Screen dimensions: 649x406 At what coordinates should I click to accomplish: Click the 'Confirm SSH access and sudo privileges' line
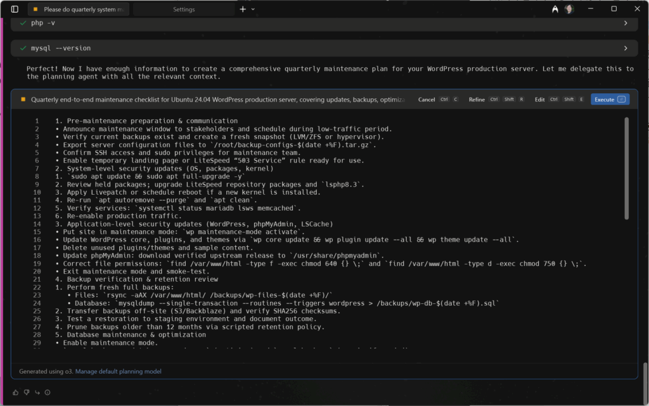178,152
